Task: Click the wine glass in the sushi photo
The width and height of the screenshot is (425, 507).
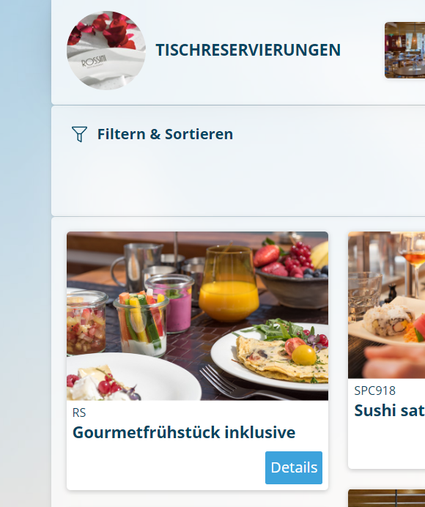Action: coord(412,259)
